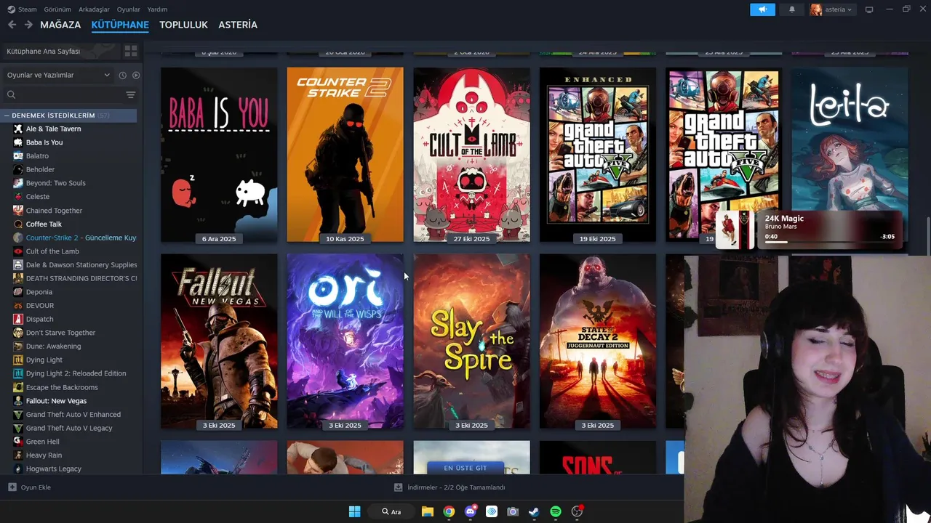931x523 pixels.
Task: Select the KÜTÜPHANE tab
Action: 120,25
